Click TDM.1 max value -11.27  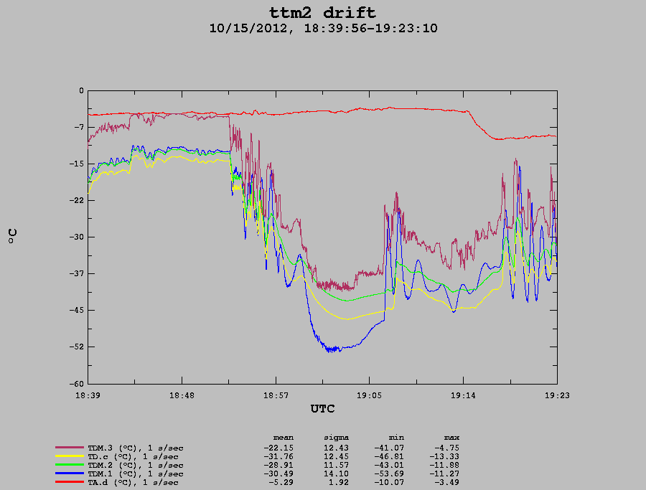[444, 474]
